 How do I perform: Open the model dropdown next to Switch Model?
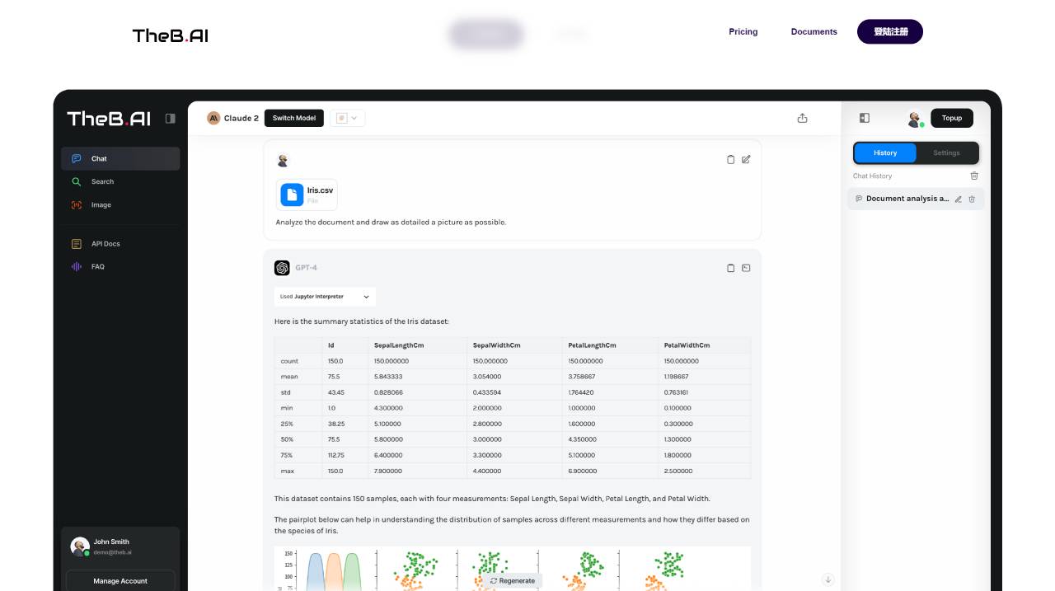point(349,118)
